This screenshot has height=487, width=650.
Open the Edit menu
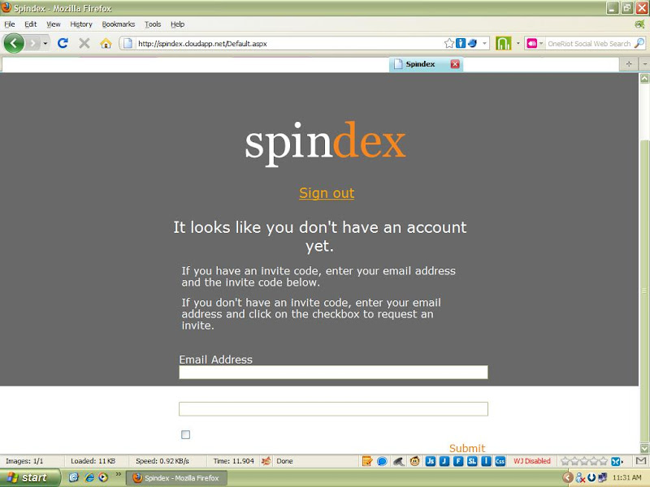[31, 24]
